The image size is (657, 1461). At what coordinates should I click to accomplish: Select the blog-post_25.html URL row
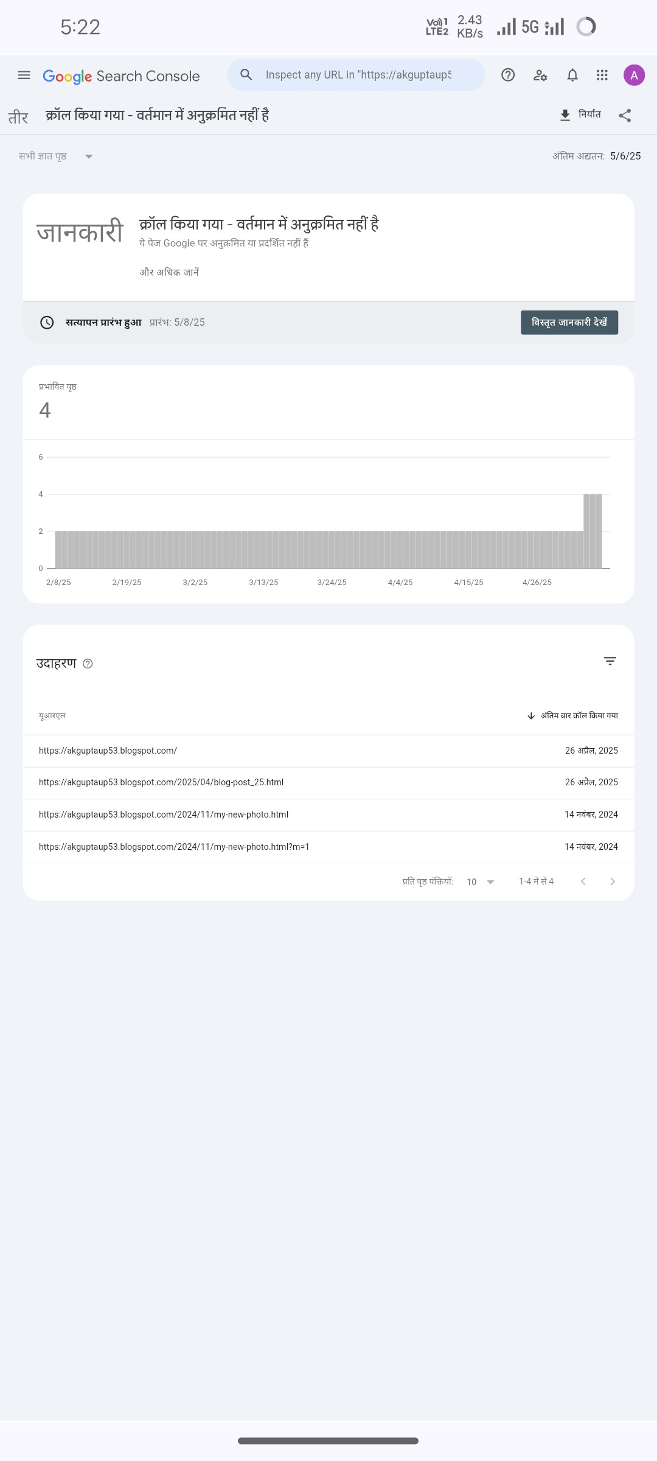161,782
